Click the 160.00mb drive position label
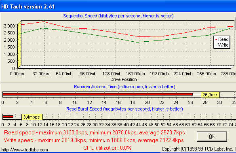The image size is (236, 153). (135, 74)
